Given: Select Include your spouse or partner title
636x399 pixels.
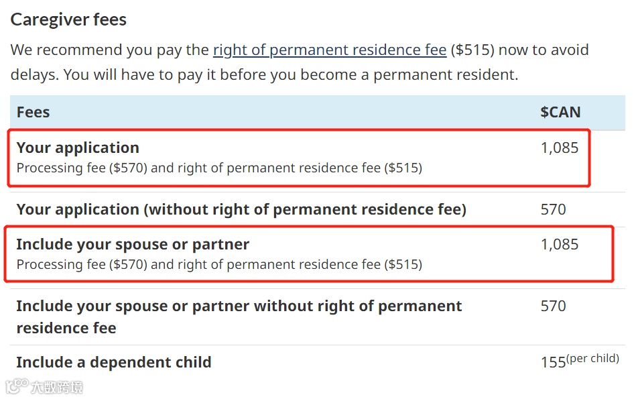Looking at the screenshot, I should coord(133,244).
